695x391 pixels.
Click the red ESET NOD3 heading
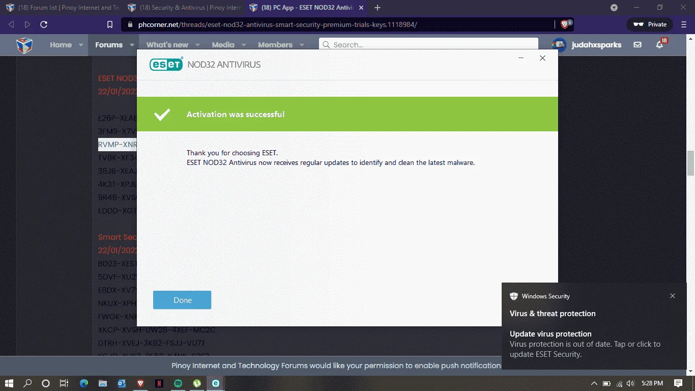[x=118, y=78]
